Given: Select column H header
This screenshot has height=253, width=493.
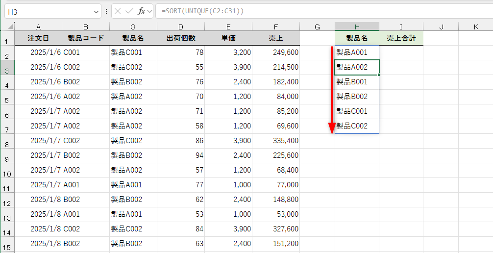Looking at the screenshot, I should point(357,27).
